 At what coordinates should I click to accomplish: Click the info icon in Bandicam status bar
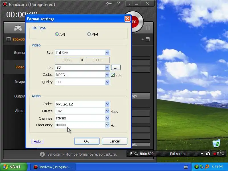[42, 154]
